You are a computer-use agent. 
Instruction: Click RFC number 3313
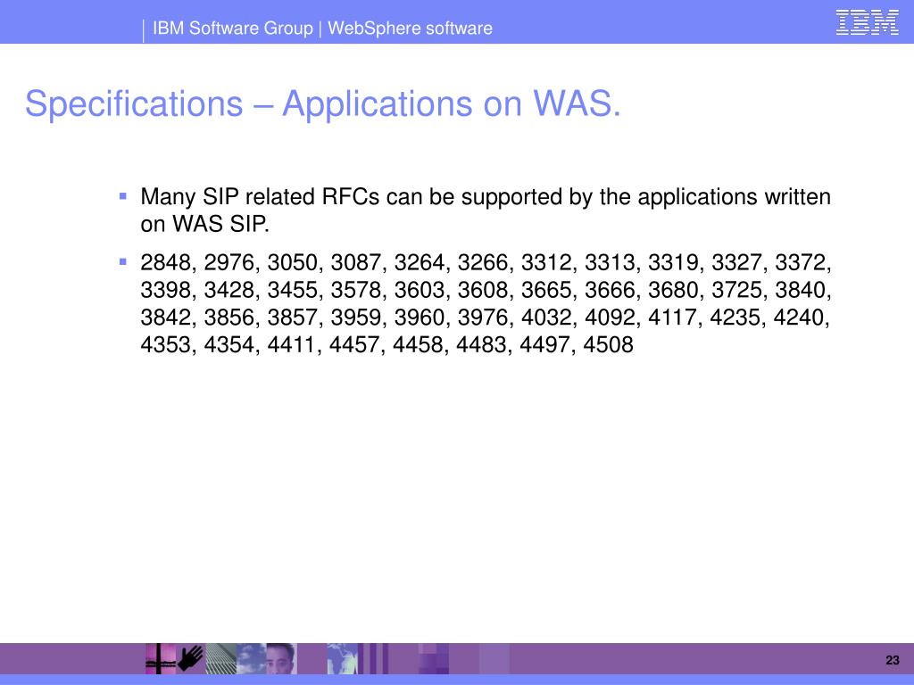point(610,263)
